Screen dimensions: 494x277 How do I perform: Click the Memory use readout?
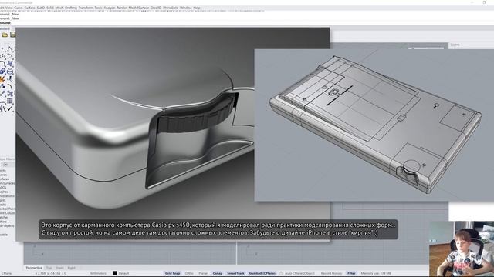376,274
